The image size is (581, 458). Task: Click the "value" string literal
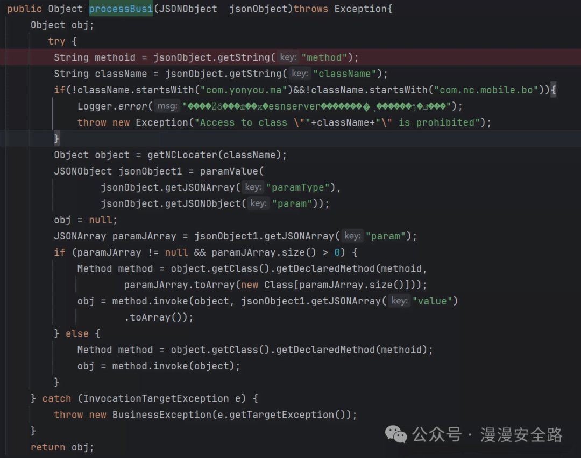point(433,302)
